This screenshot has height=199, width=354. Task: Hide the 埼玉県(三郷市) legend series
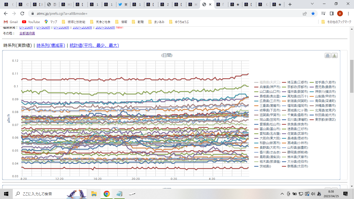coord(295,82)
